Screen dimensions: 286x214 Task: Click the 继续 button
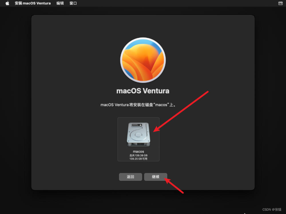[156, 177]
